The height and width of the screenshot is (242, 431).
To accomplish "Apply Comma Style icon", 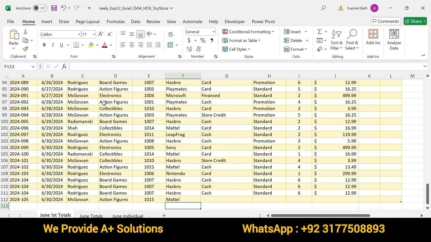I will pos(211,40).
